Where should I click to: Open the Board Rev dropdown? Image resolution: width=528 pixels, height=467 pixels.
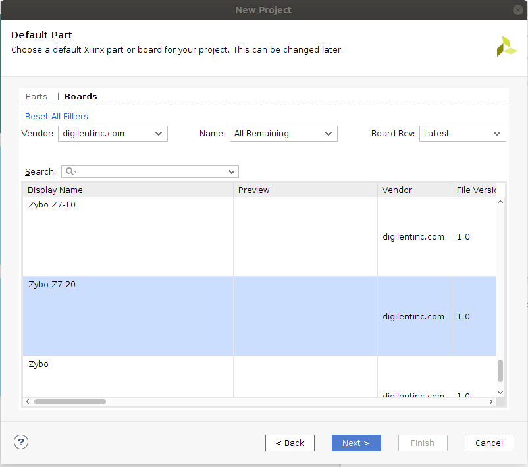pyautogui.click(x=462, y=134)
